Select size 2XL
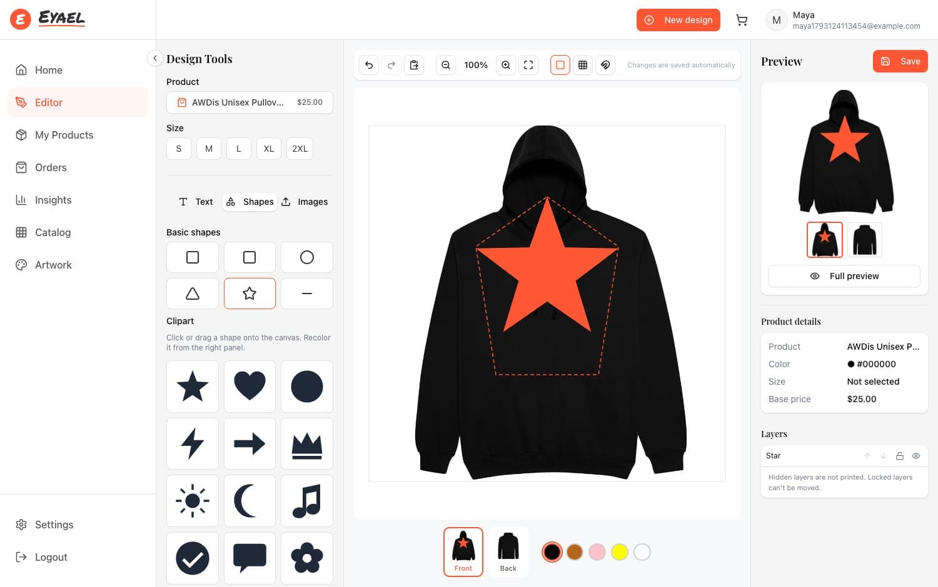Viewport: 938px width, 587px height. (300, 149)
